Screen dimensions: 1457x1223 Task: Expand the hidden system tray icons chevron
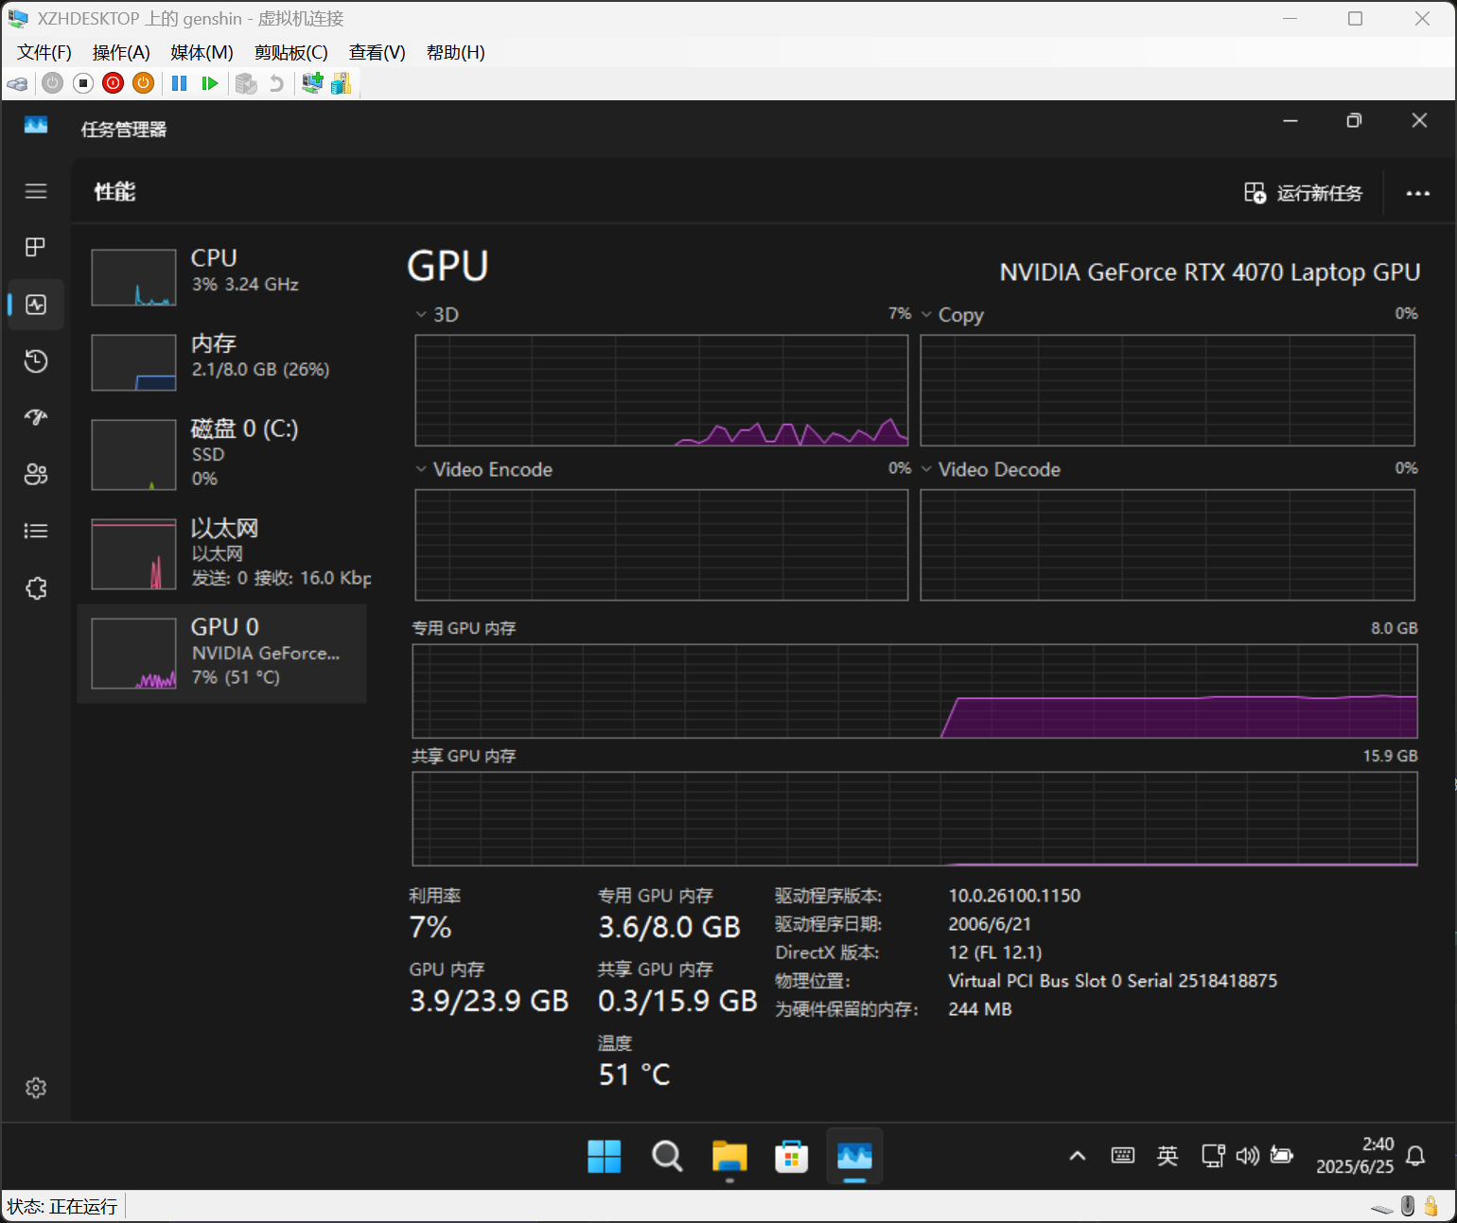(1078, 1156)
